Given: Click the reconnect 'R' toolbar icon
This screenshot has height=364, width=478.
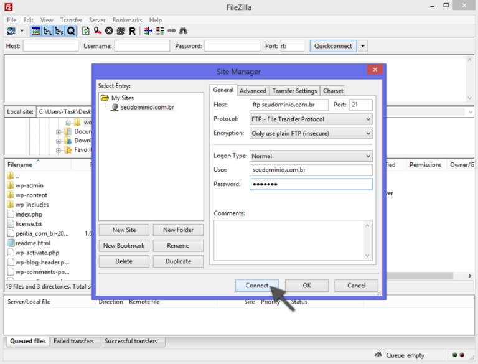Looking at the screenshot, I should (133, 30).
